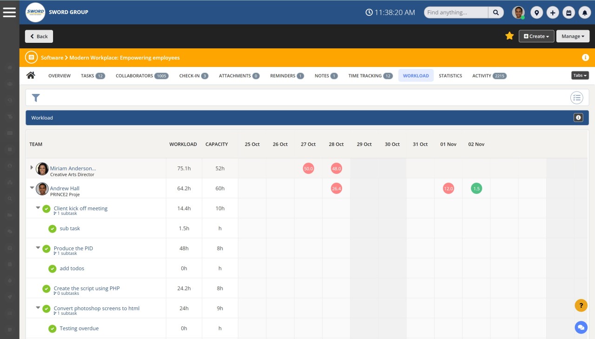This screenshot has height=339, width=595.
Task: Click the plus icon to create something new
Action: (x=553, y=13)
